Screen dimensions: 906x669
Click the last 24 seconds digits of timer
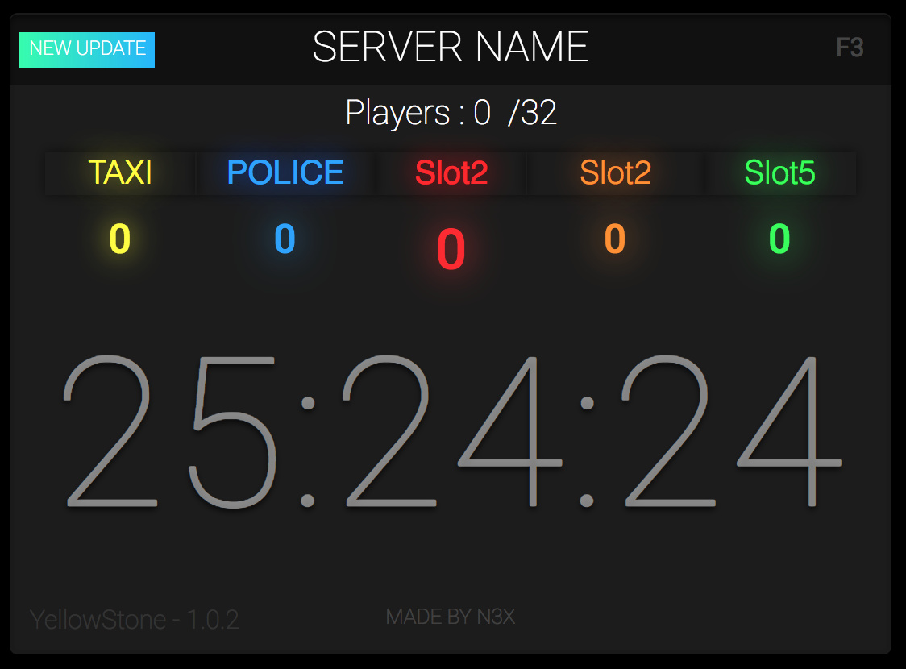coord(731,432)
